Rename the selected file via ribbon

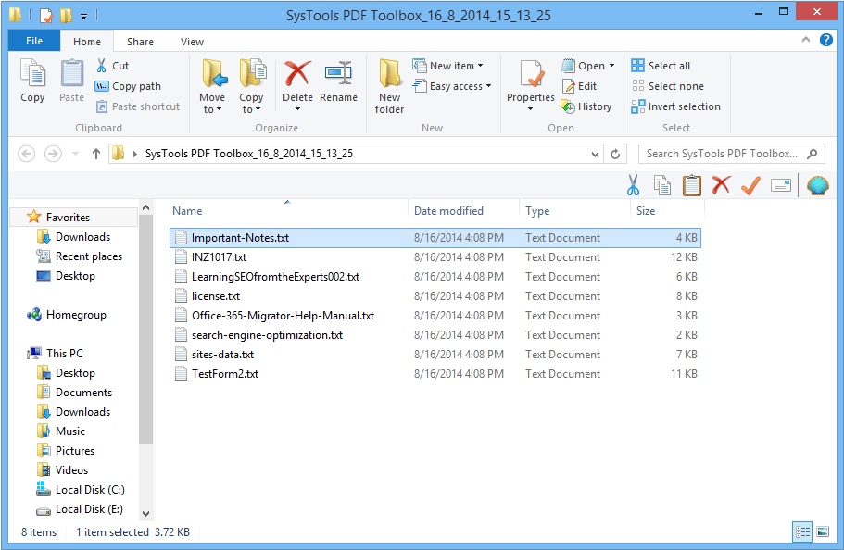(338, 81)
